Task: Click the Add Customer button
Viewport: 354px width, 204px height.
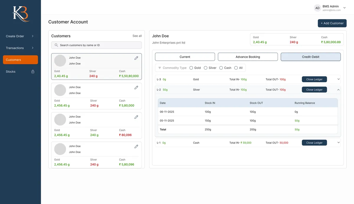Action: pos(332,23)
